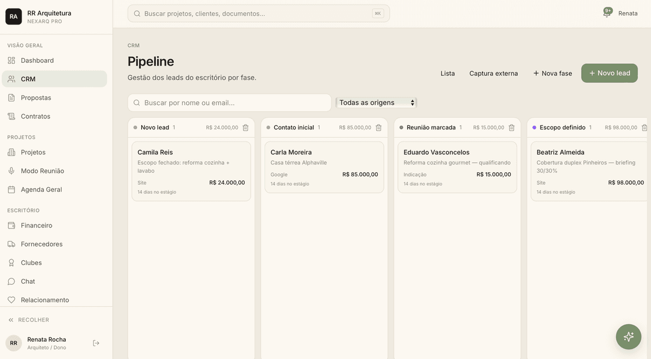Click the gray dot on Contato inicial stage
Viewport: 651px width, 359px height.
pyautogui.click(x=268, y=128)
